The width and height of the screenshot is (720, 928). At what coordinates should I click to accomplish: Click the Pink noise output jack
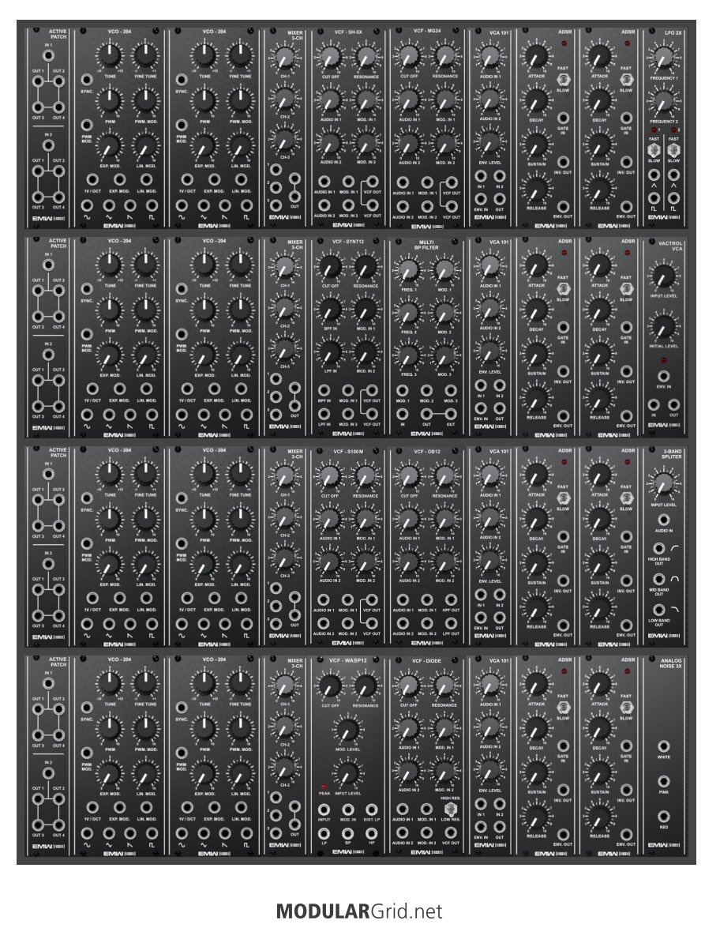click(x=664, y=782)
